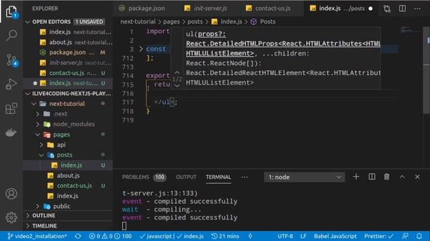Create a new terminal with plus icon

tap(356, 177)
